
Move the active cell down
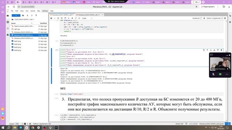[x=211, y=50]
